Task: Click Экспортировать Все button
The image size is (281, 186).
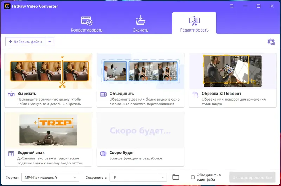Action: pyautogui.click(x=252, y=178)
